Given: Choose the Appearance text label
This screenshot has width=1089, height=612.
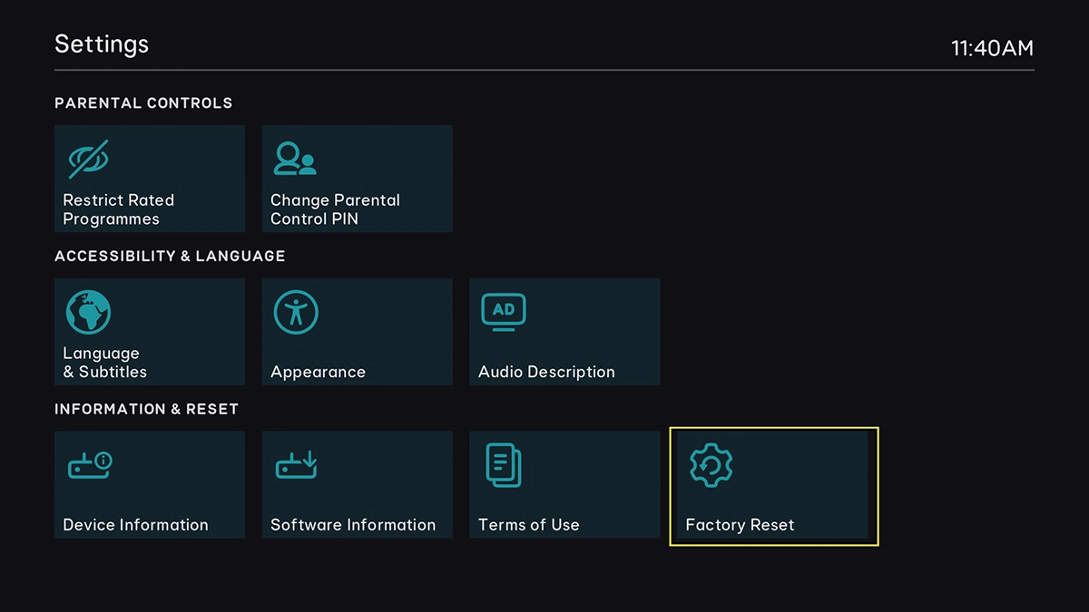Looking at the screenshot, I should (x=318, y=372).
